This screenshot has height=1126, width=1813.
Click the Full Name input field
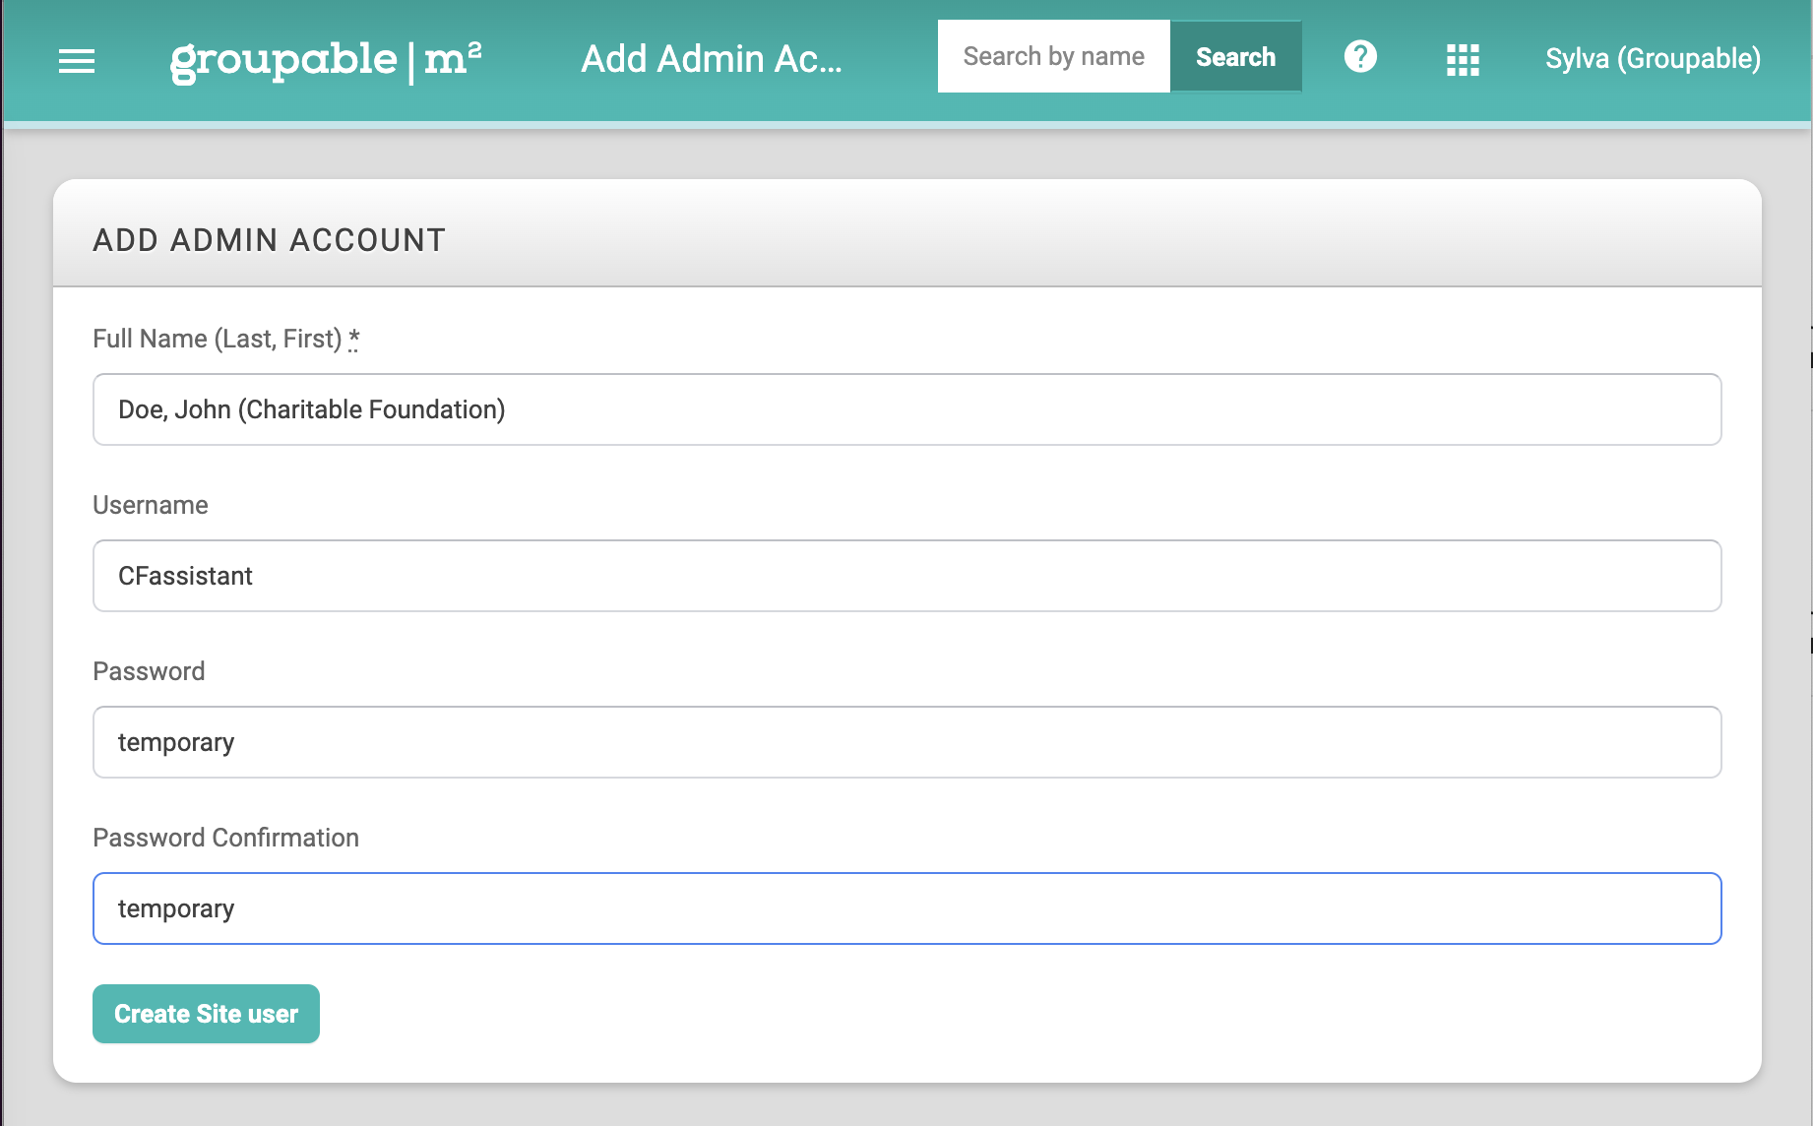click(906, 409)
